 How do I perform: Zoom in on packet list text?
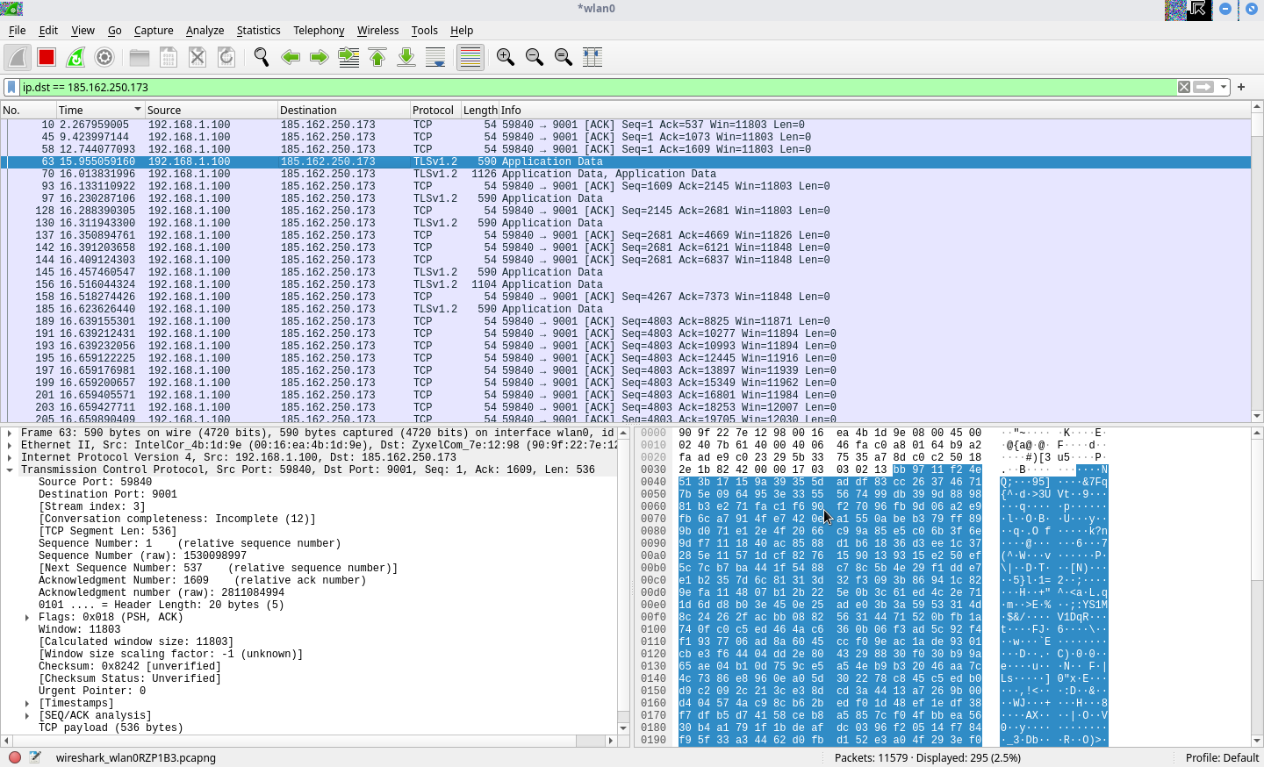coord(505,57)
